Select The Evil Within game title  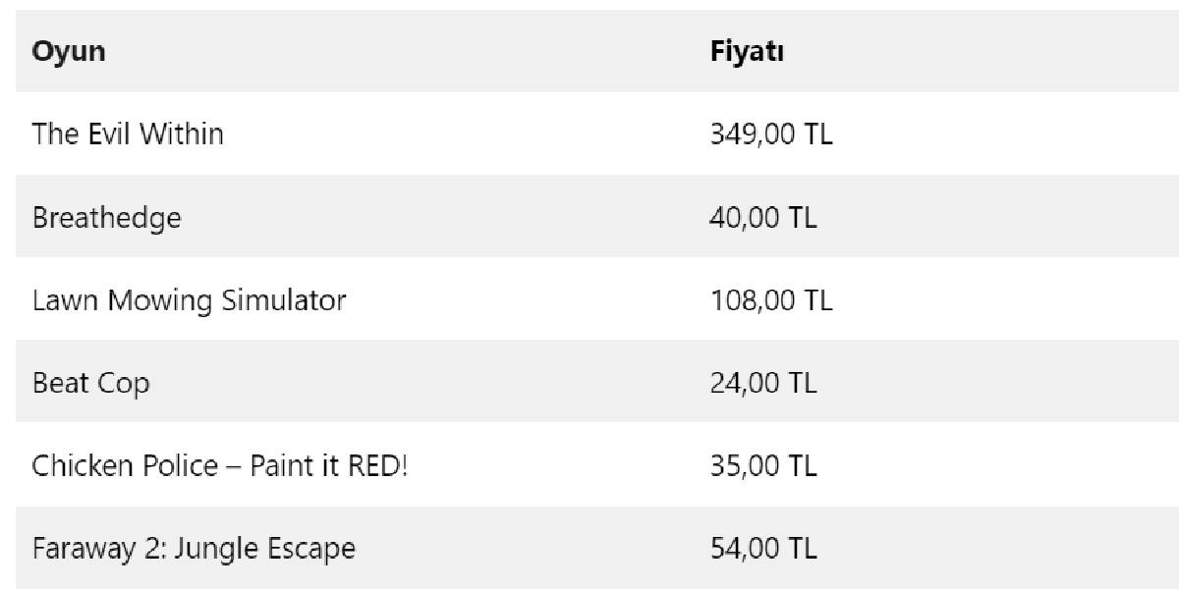pyautogui.click(x=128, y=134)
